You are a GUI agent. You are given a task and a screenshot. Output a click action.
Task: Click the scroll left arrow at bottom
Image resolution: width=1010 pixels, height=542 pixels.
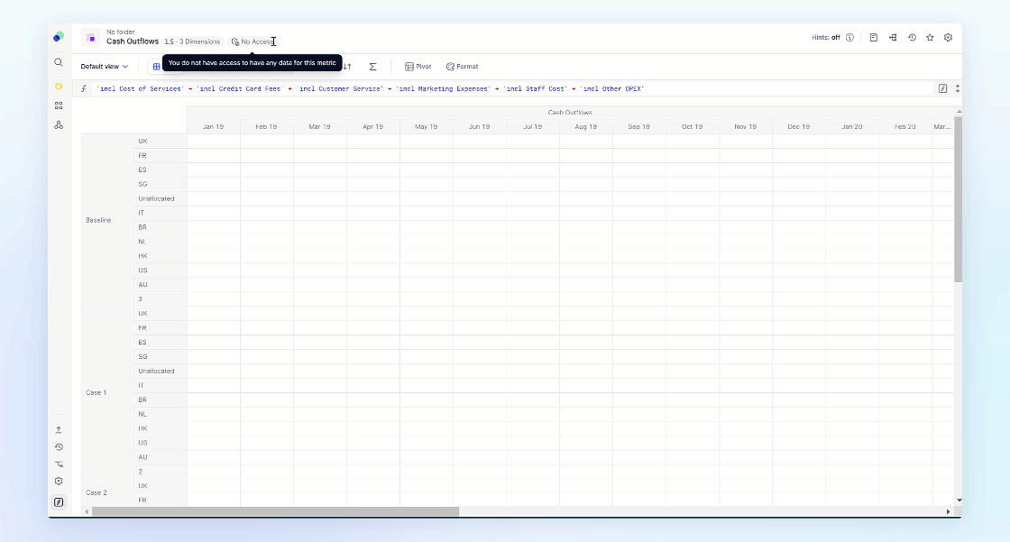click(87, 511)
